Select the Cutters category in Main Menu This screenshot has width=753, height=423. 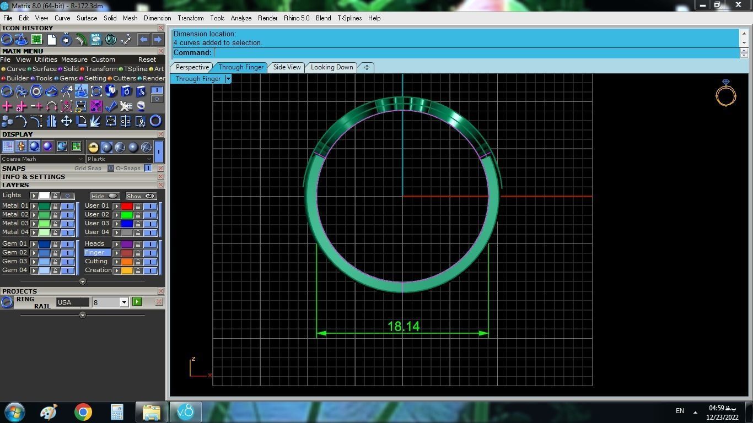click(x=122, y=78)
